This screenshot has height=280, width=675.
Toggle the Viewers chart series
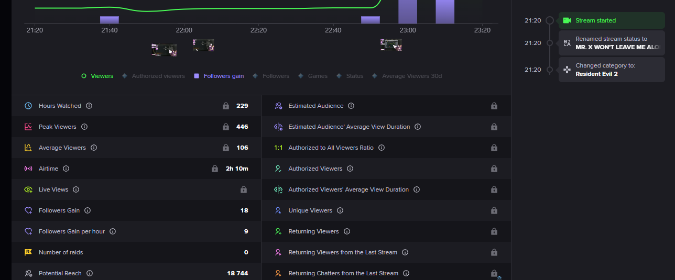pyautogui.click(x=97, y=76)
